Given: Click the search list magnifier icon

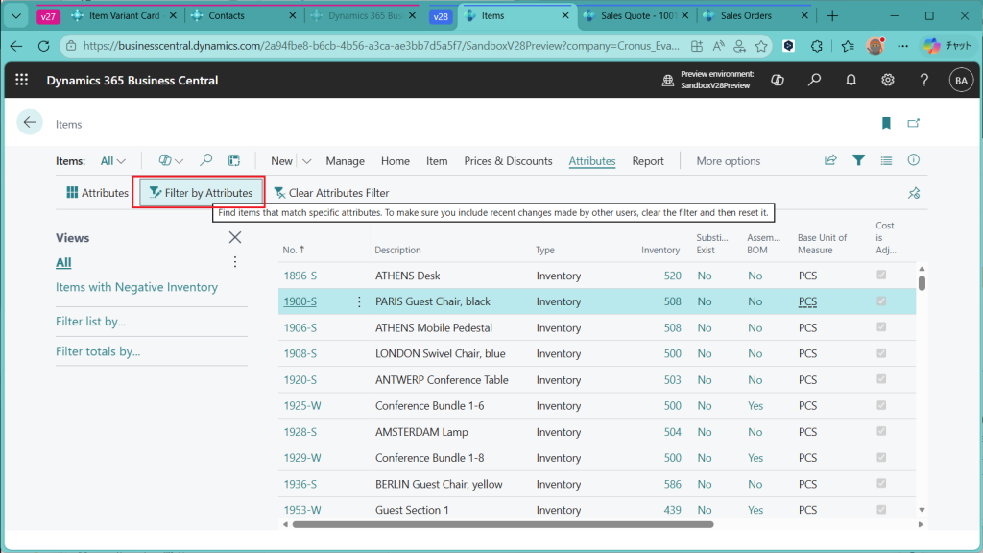Looking at the screenshot, I should pyautogui.click(x=205, y=161).
